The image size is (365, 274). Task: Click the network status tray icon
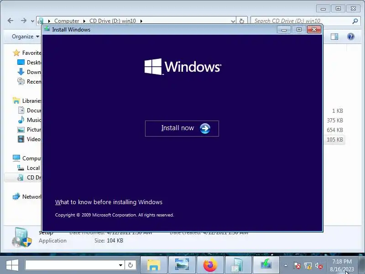[308, 265]
